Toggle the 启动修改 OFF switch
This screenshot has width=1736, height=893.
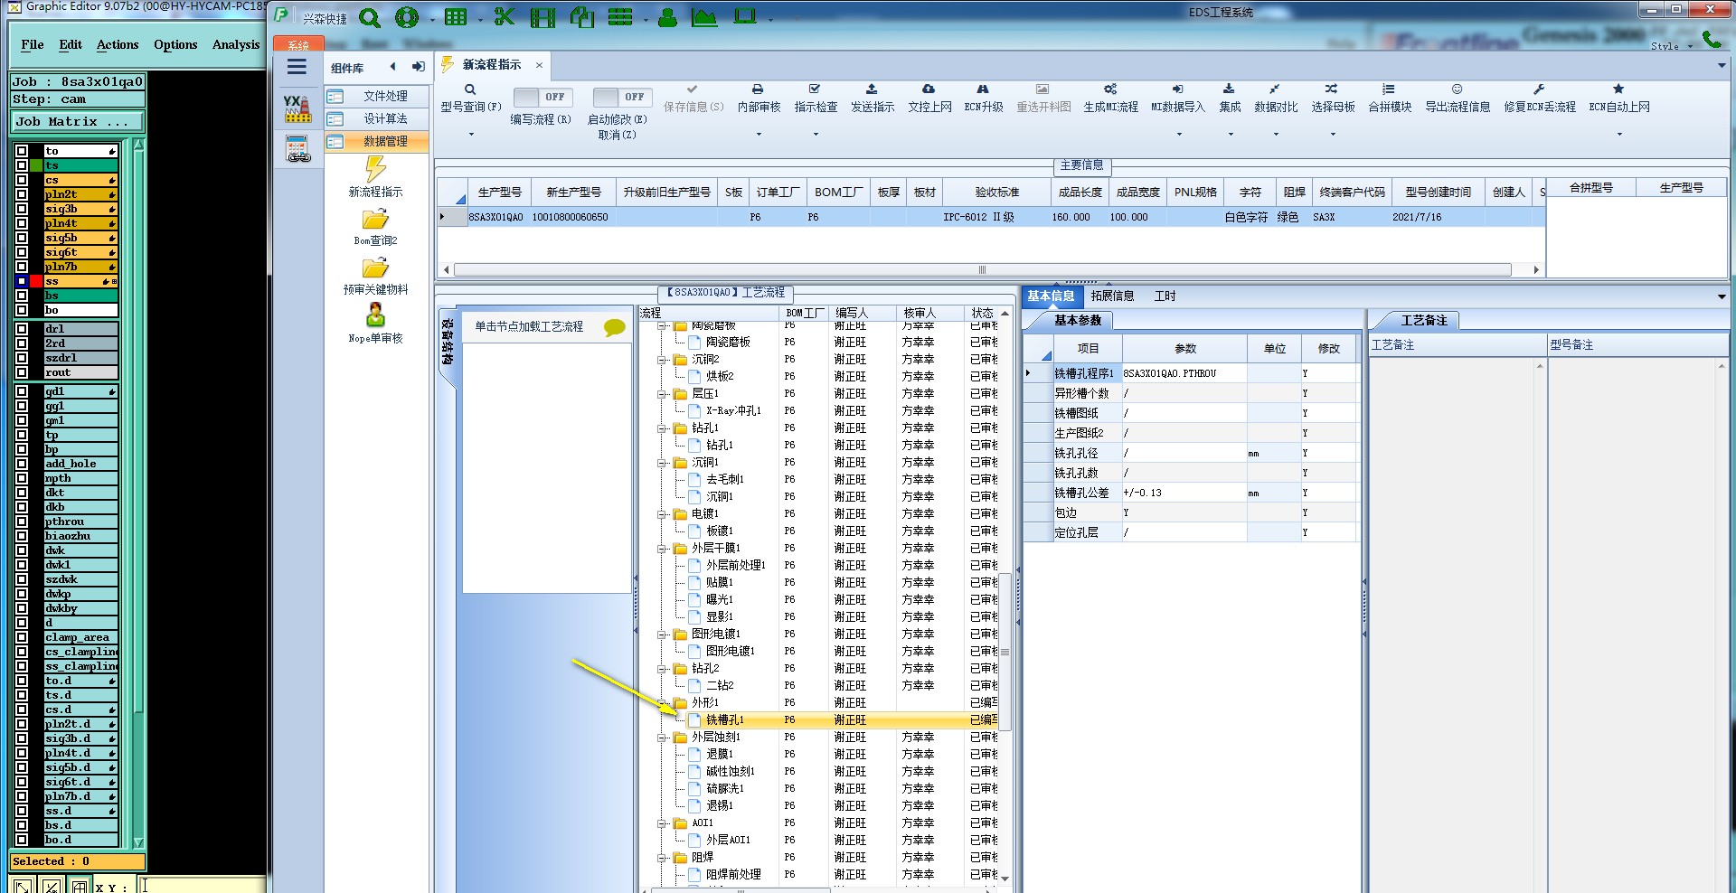(x=619, y=97)
